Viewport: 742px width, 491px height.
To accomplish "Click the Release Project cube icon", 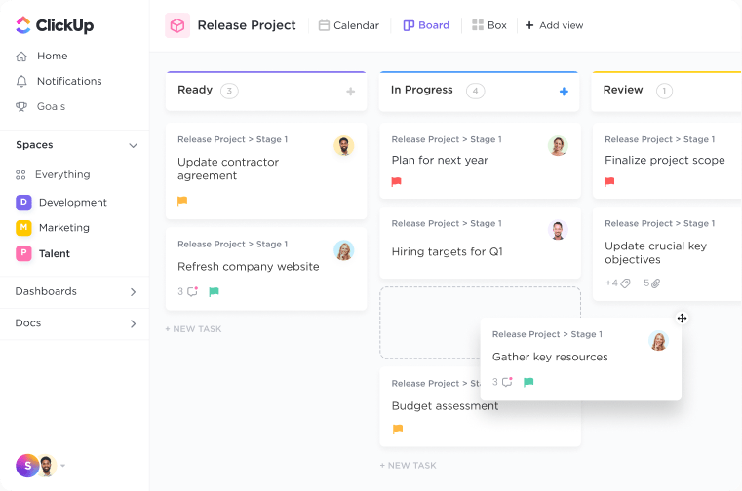I will (177, 25).
